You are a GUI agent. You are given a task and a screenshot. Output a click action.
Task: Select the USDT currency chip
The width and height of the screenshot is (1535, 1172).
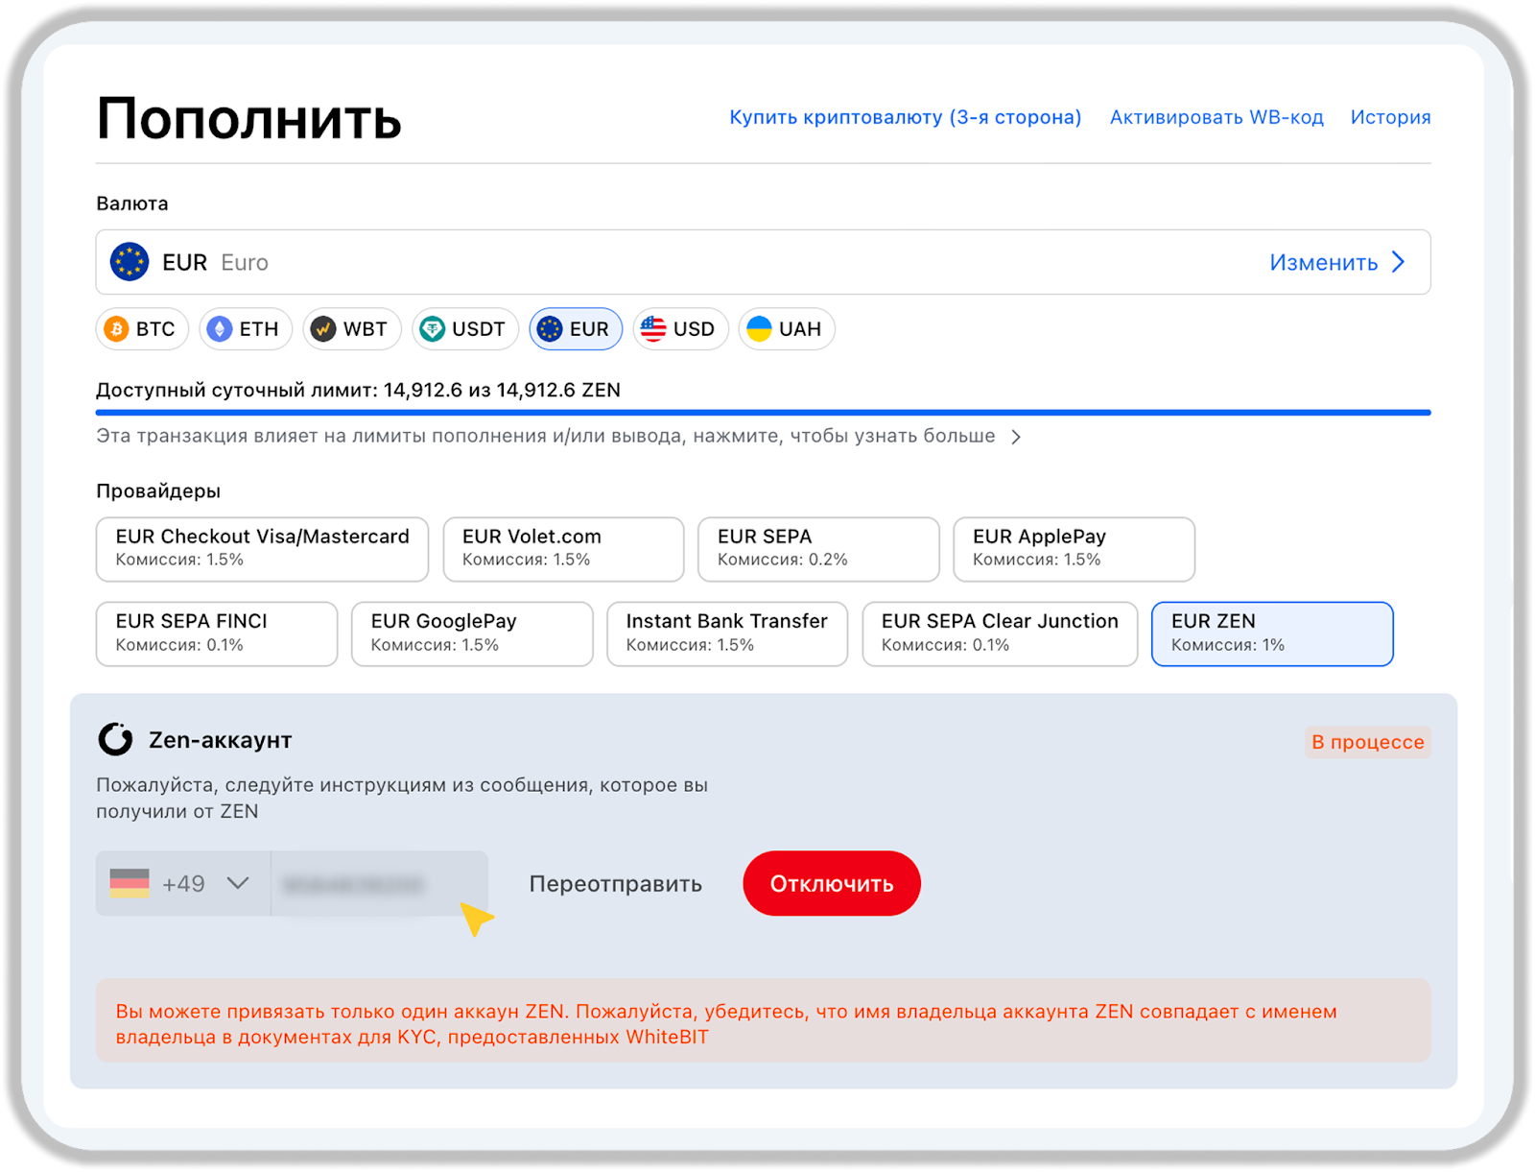pos(465,329)
